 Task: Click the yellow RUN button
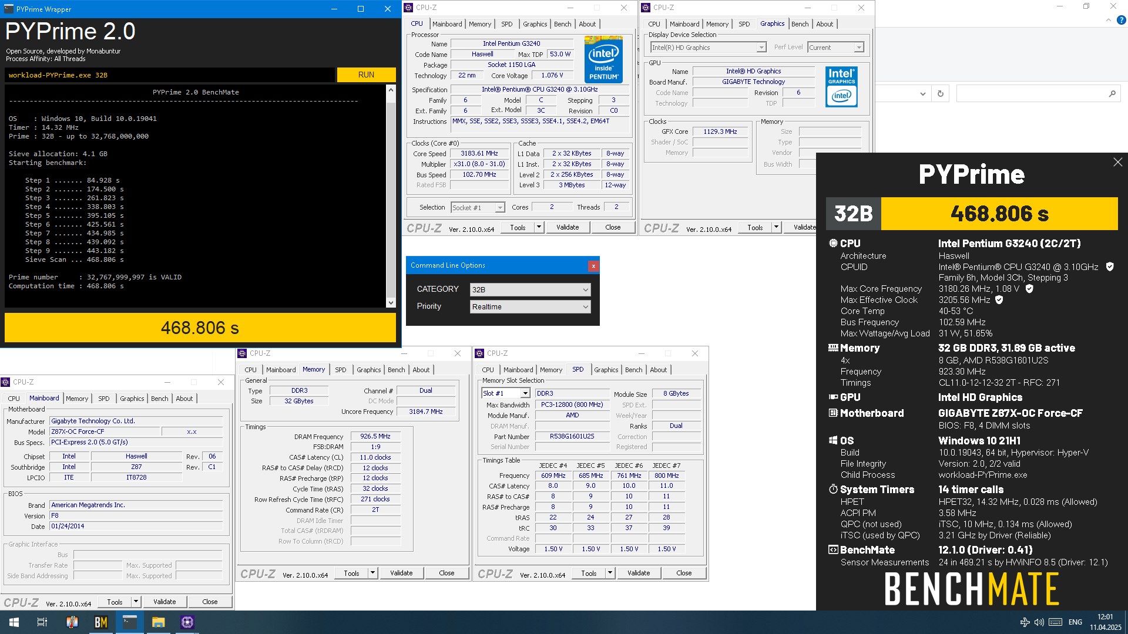(366, 75)
